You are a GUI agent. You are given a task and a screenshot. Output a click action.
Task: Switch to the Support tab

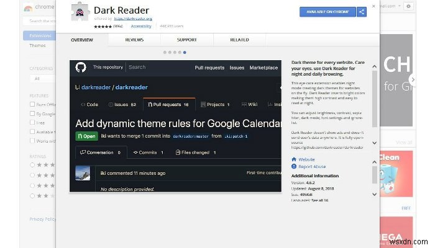(x=187, y=40)
